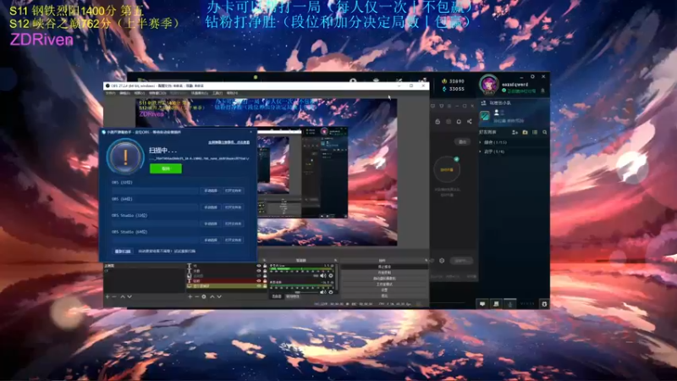Toggle lock on first source row
The image size is (677, 381).
[265, 265]
